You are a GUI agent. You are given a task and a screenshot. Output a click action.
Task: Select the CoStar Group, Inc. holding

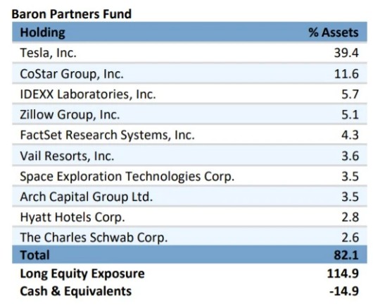click(x=72, y=74)
